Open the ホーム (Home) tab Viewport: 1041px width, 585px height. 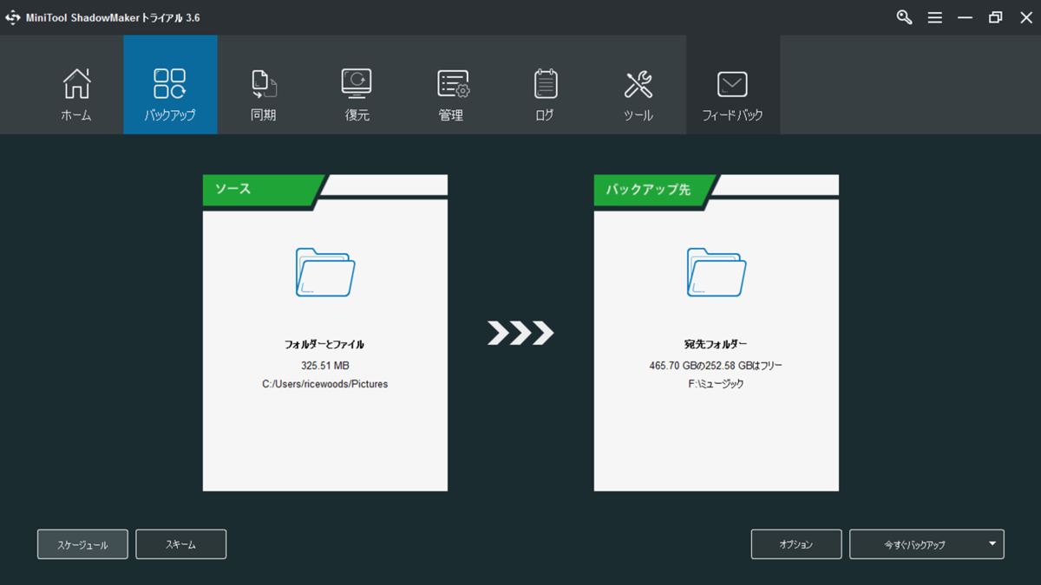click(76, 85)
